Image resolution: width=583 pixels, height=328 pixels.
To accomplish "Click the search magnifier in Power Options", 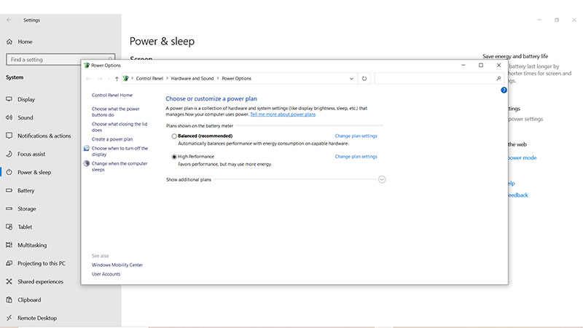I will (498, 79).
